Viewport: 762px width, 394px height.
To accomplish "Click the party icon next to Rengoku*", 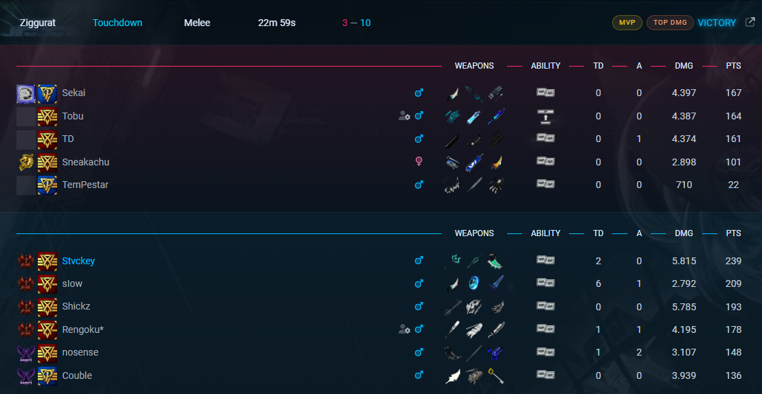I will (x=404, y=329).
